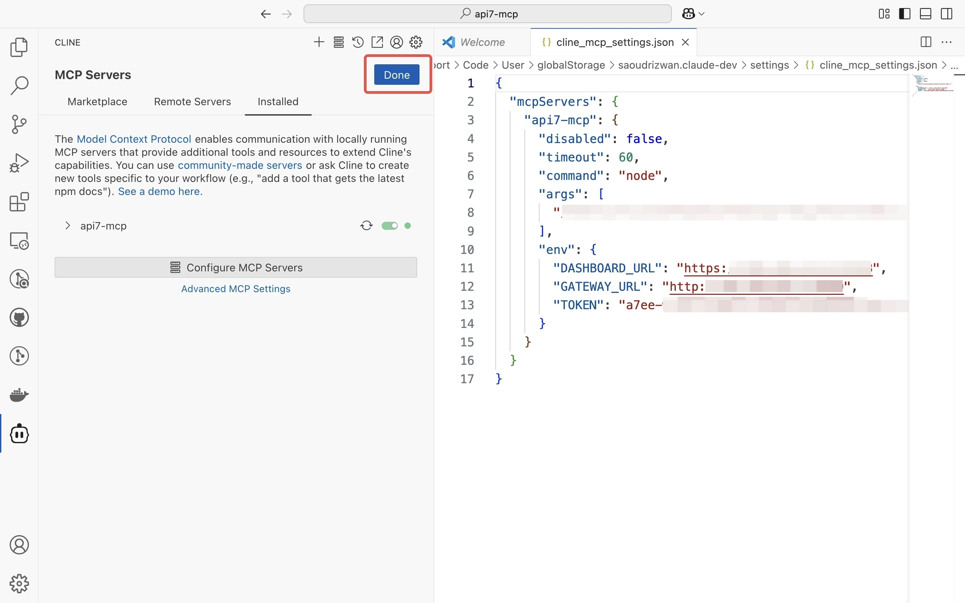Expand the api7-mcp server row

pyautogui.click(x=68, y=226)
